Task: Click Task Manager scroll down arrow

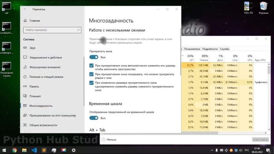Action: [269, 129]
